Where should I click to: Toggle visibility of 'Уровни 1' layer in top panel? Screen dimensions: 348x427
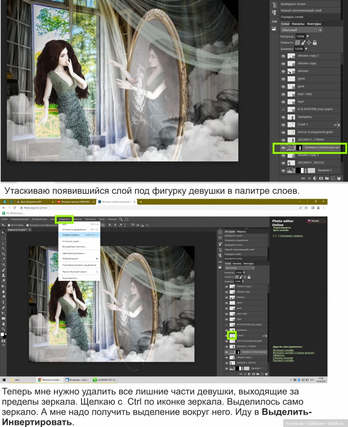tap(283, 170)
